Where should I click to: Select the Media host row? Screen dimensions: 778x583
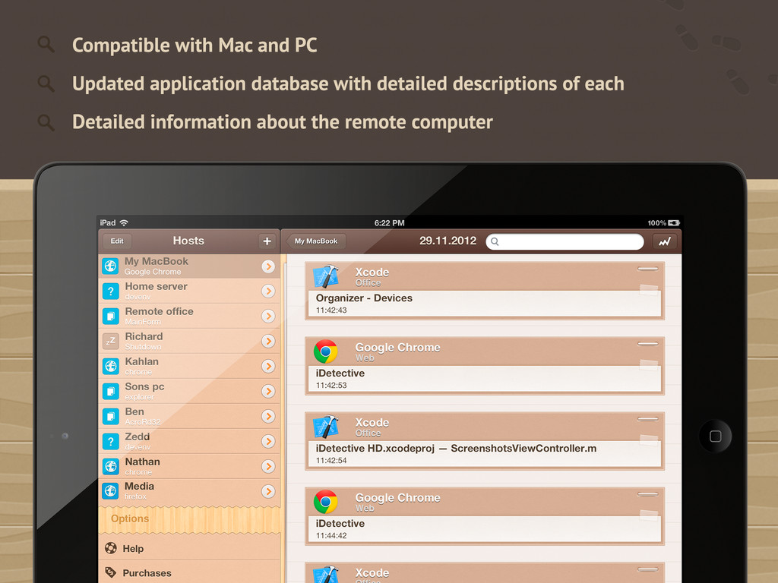189,491
